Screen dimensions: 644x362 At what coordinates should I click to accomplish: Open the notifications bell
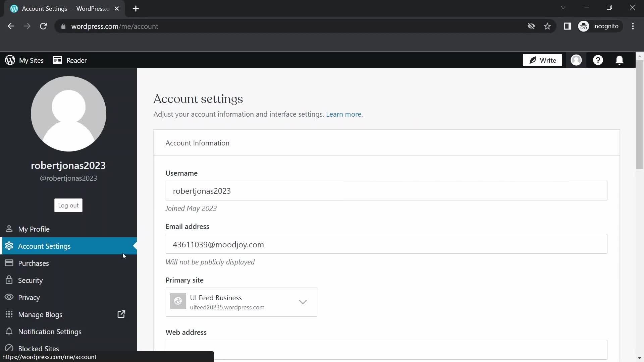(x=619, y=60)
